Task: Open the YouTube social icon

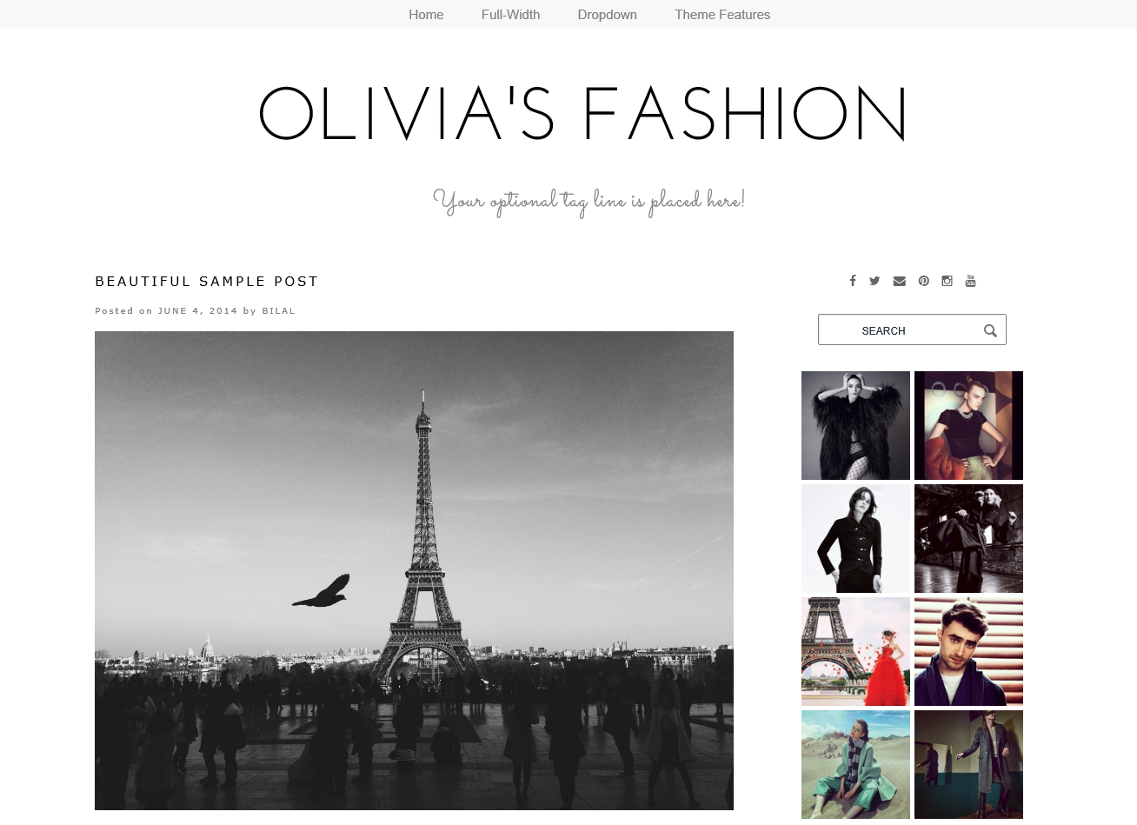Action: tap(971, 281)
